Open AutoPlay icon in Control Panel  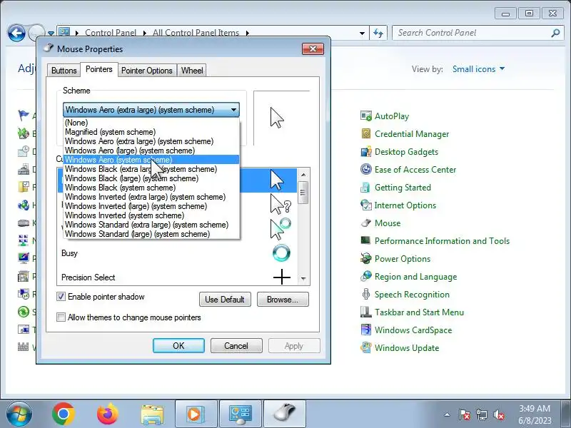(366, 116)
